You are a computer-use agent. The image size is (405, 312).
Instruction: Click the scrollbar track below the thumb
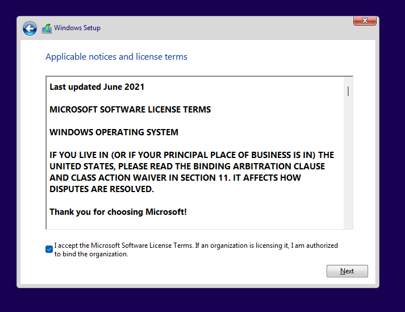(348, 163)
